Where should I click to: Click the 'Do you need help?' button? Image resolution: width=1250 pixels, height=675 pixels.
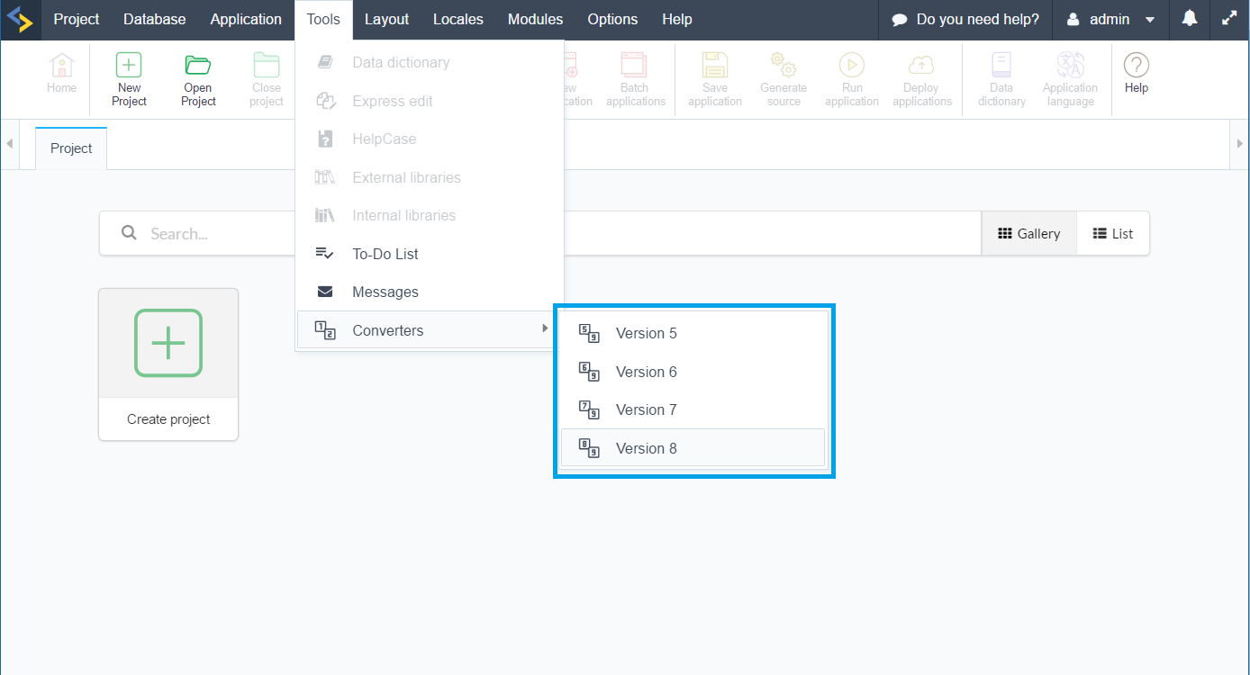click(965, 19)
